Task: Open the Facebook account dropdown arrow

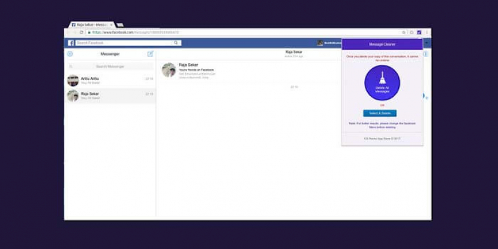Action: click(427, 43)
